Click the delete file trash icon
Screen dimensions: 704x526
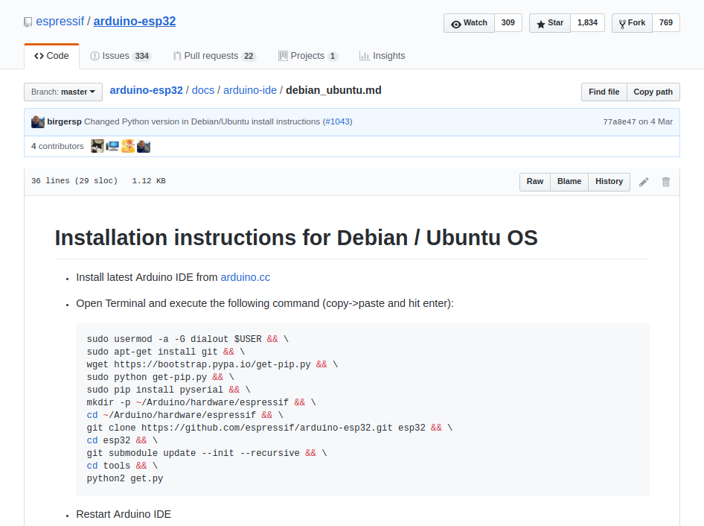pos(666,182)
